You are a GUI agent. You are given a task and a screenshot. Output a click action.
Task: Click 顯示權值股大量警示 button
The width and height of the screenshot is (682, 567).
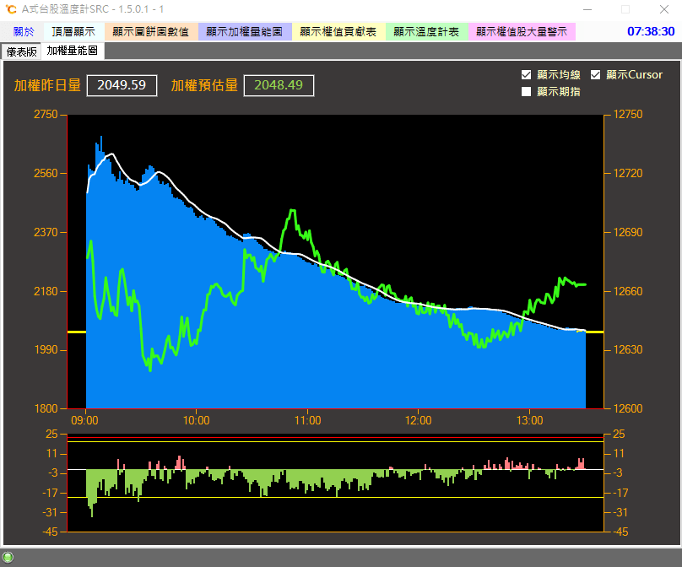(522, 32)
